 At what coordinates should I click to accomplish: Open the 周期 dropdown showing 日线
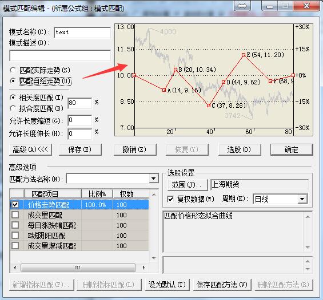(x=302, y=199)
